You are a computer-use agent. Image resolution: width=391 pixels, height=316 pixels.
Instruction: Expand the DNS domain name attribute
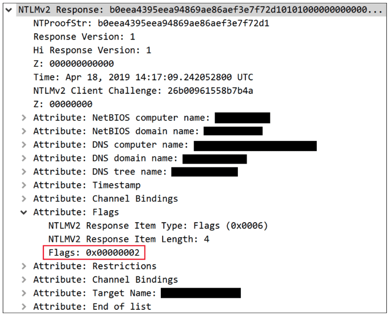point(24,158)
